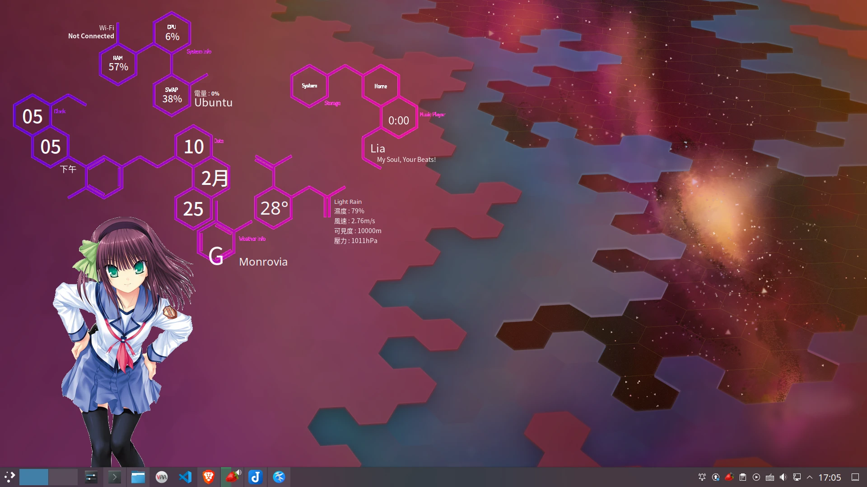Click the 0:00 music player hexagon
The height and width of the screenshot is (487, 867).
(x=399, y=120)
